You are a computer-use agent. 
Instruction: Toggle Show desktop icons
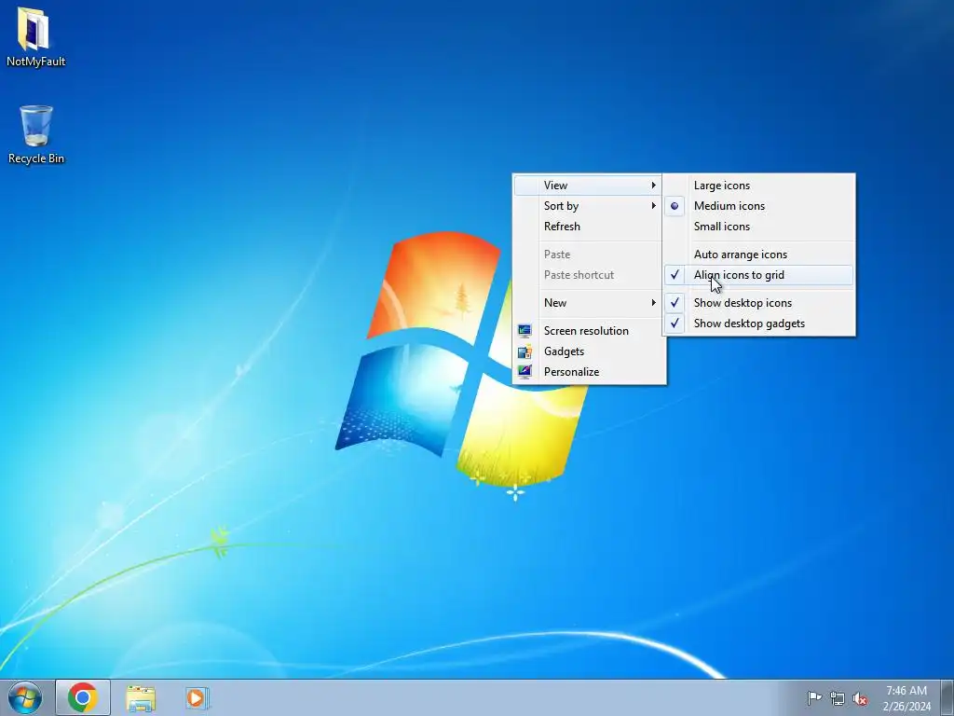[x=758, y=303]
